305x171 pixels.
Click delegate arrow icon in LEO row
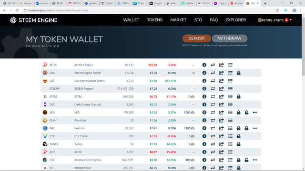click(255, 113)
